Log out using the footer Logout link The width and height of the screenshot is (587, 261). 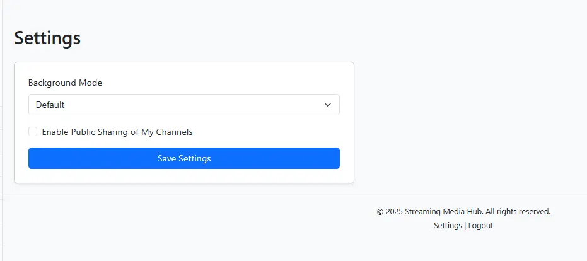[480, 226]
